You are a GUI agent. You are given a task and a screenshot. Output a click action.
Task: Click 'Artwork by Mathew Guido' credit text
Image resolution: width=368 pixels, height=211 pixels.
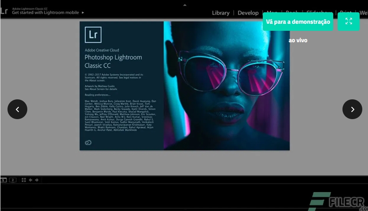tap(100, 86)
